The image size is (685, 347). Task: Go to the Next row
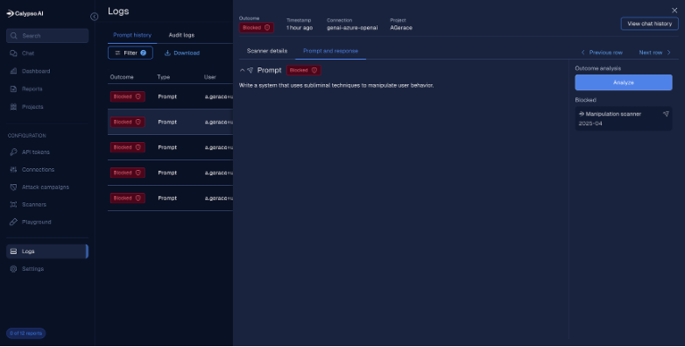coord(655,53)
